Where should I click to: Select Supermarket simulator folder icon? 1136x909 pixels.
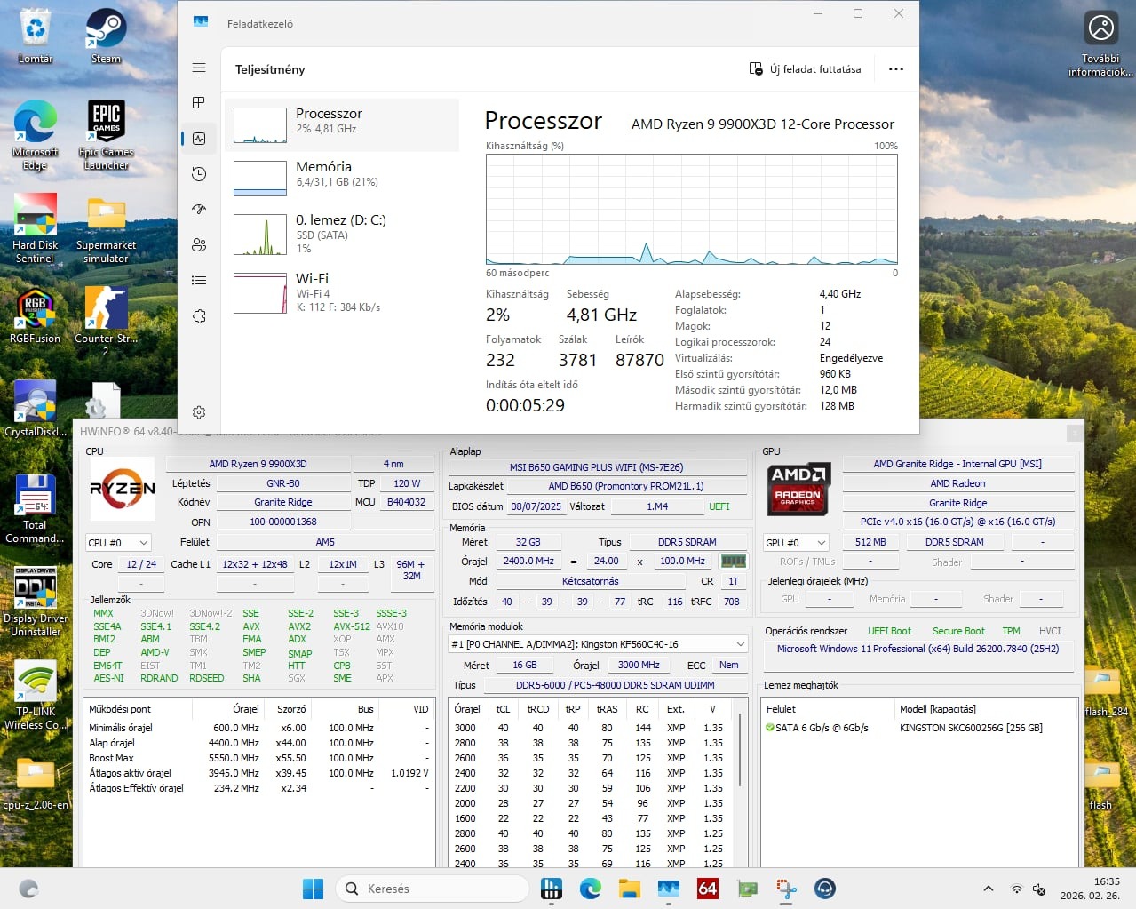point(106,228)
